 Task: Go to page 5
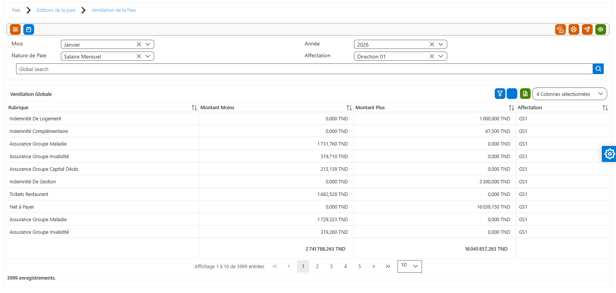[360, 266]
